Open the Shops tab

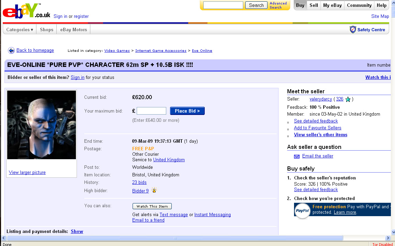(x=47, y=30)
